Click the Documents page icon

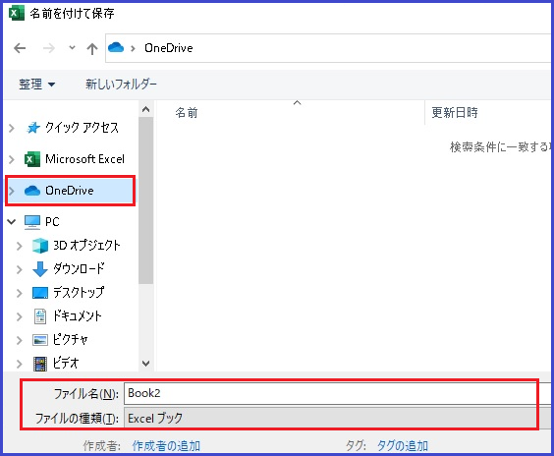pos(40,316)
